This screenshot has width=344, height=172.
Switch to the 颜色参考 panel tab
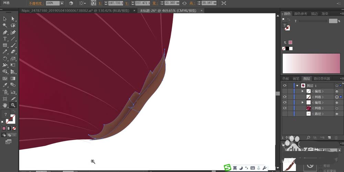coord(301,14)
